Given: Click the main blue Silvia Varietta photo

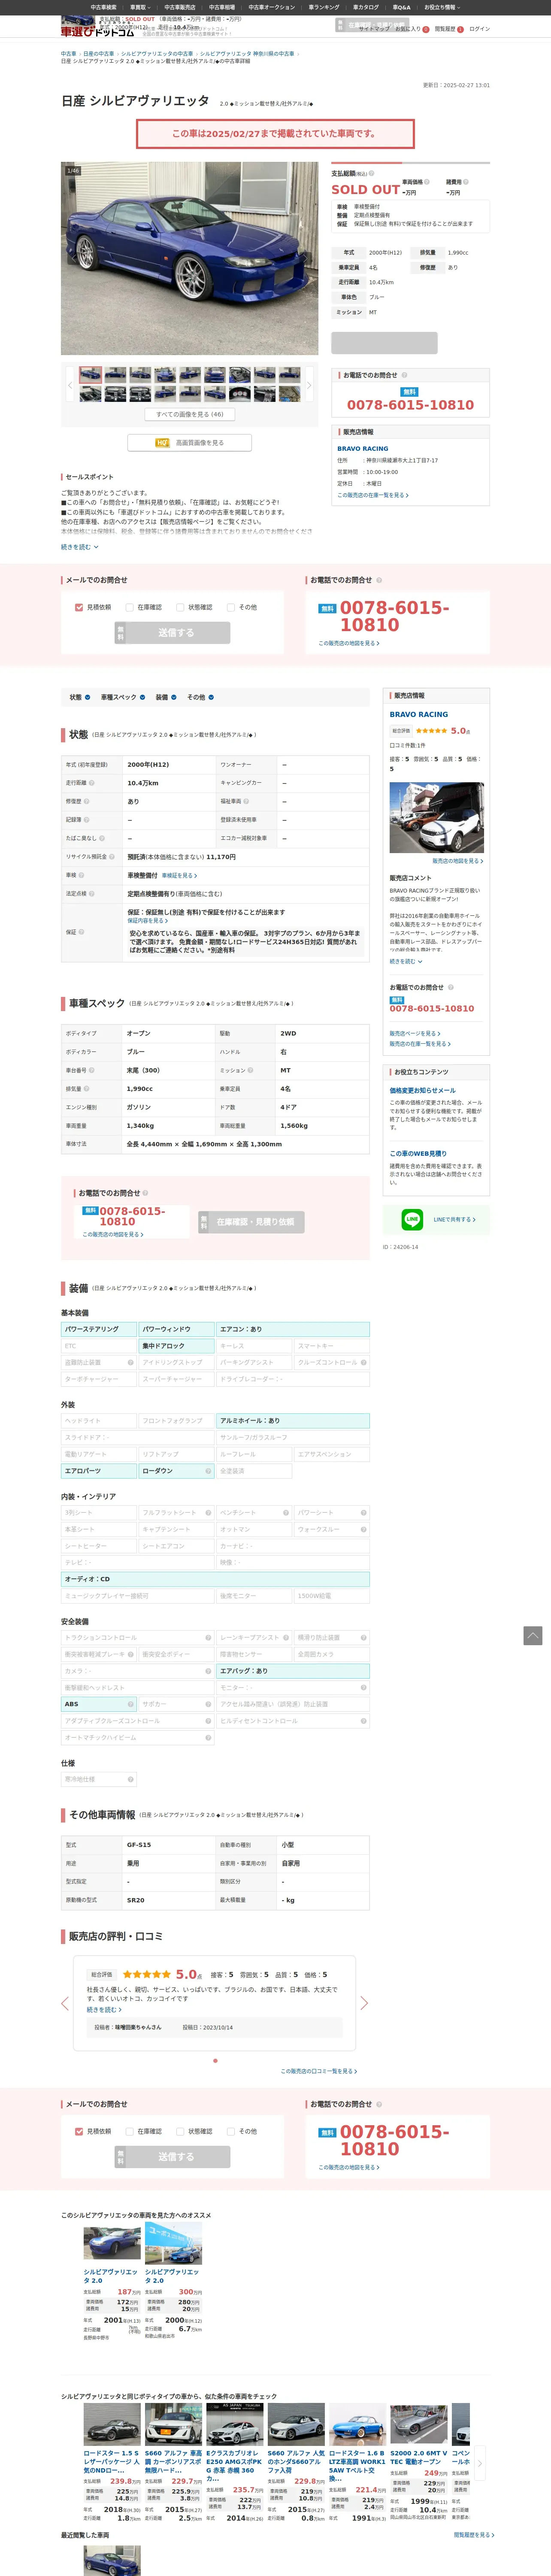Looking at the screenshot, I should (190, 258).
